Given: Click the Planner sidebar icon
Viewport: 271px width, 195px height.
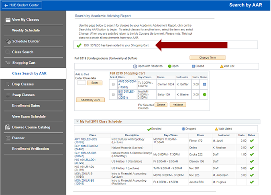Looking at the screenshot, I should click(8, 138).
